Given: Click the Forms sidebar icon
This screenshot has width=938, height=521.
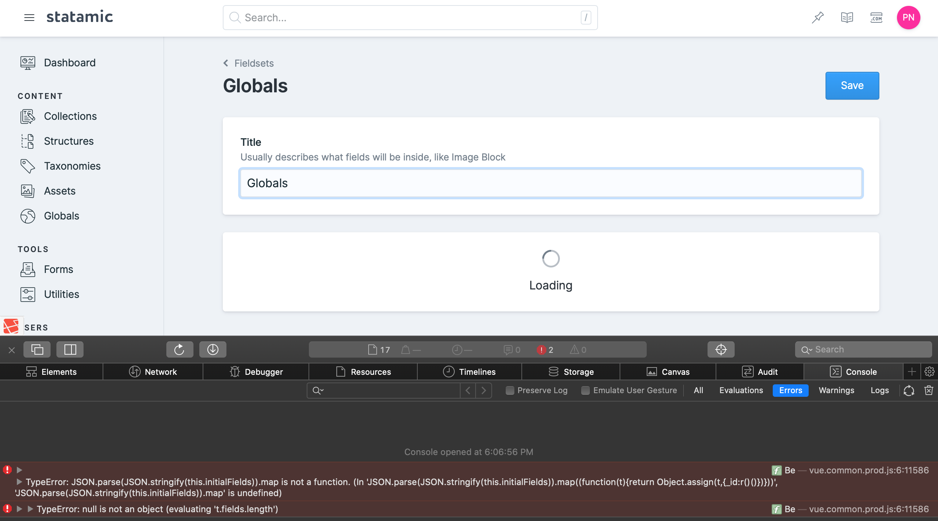Looking at the screenshot, I should point(28,269).
